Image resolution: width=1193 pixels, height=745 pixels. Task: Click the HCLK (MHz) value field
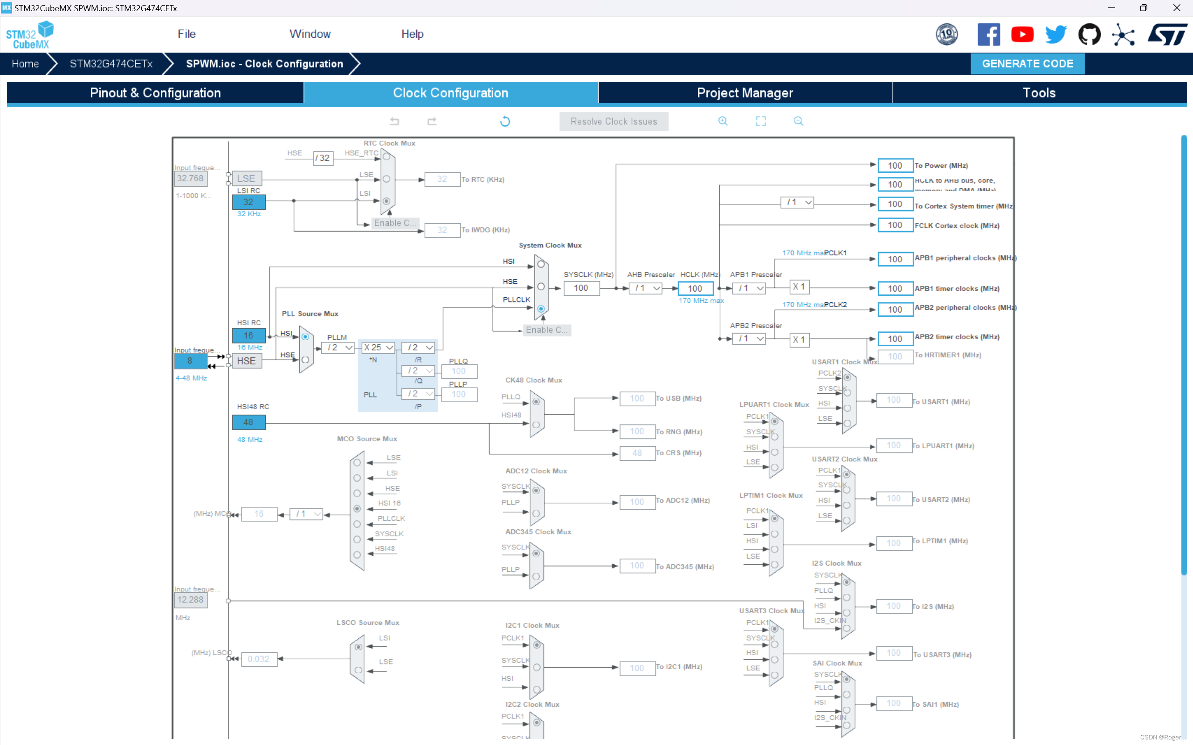[x=695, y=288]
